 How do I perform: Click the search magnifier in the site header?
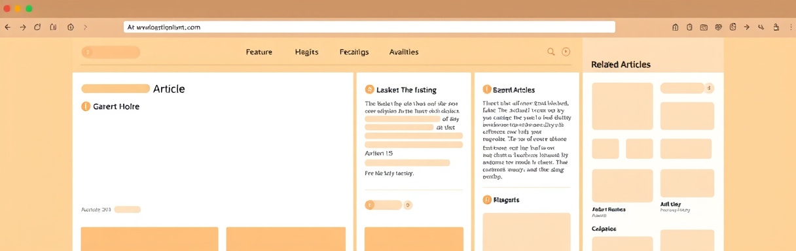click(551, 52)
